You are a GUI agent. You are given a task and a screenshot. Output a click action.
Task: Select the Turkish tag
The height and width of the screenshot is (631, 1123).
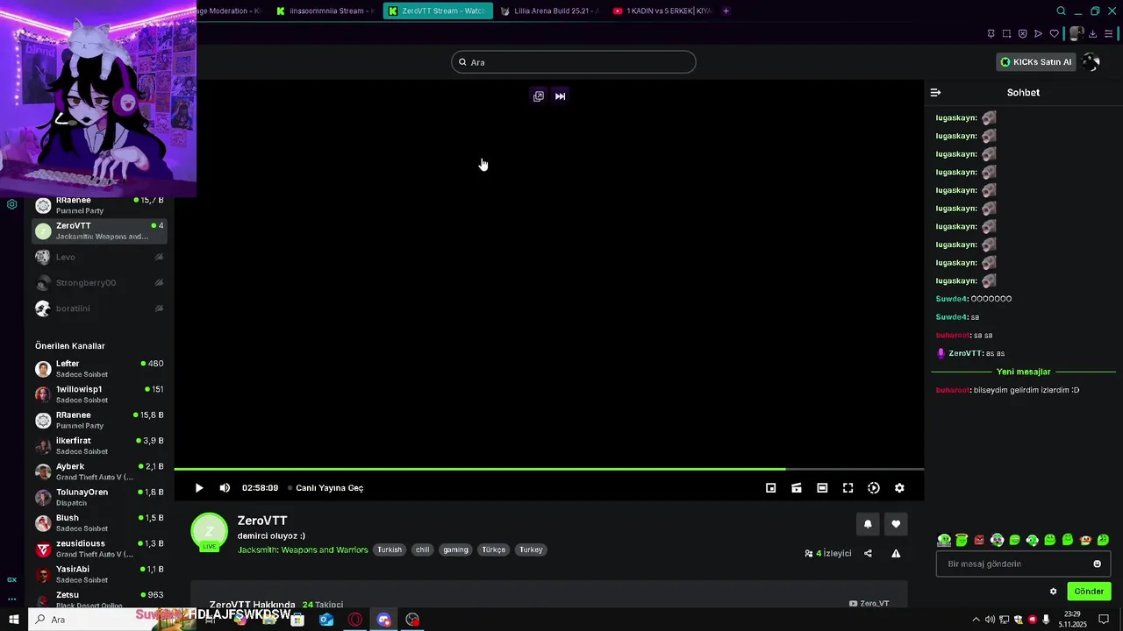[390, 549]
